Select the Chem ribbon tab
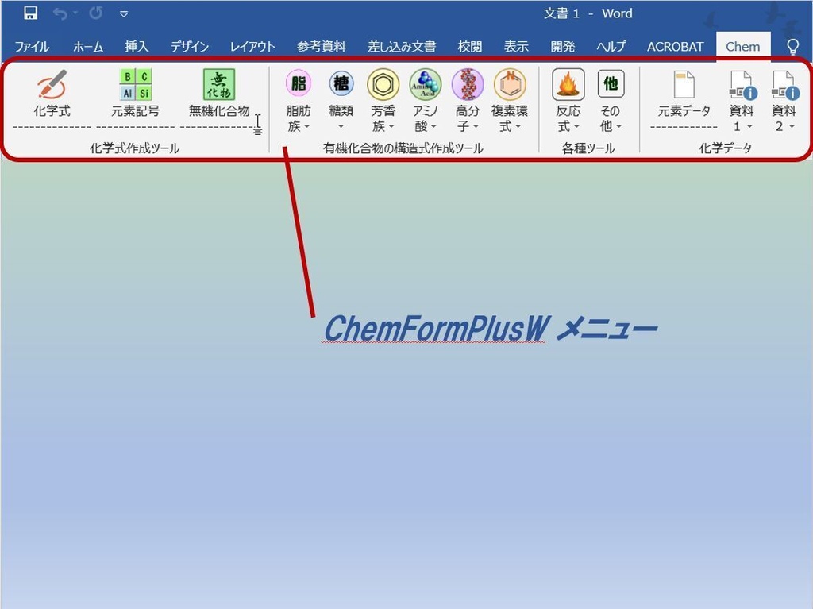Image resolution: width=813 pixels, height=609 pixels. tap(743, 47)
